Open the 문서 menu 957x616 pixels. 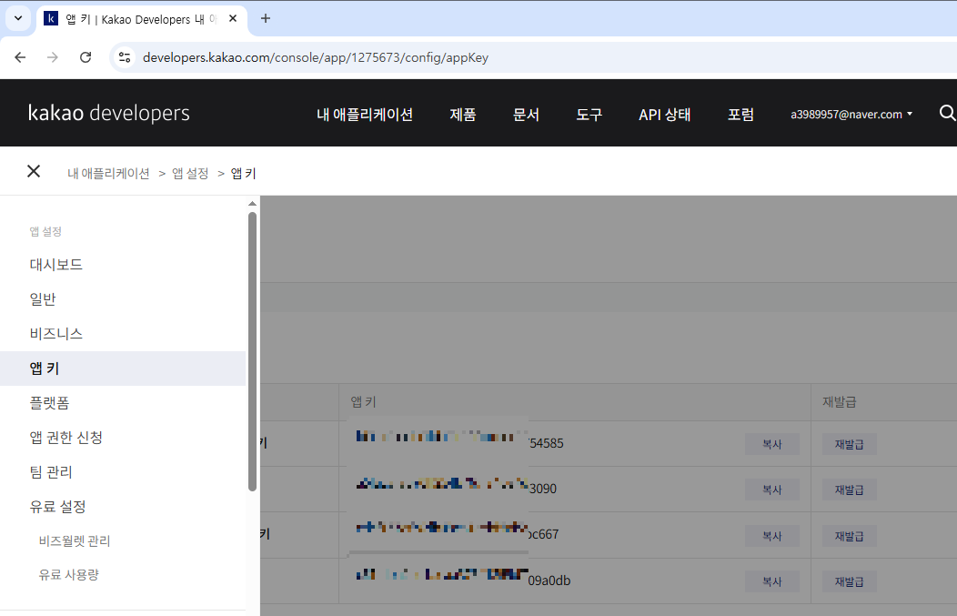click(x=526, y=114)
